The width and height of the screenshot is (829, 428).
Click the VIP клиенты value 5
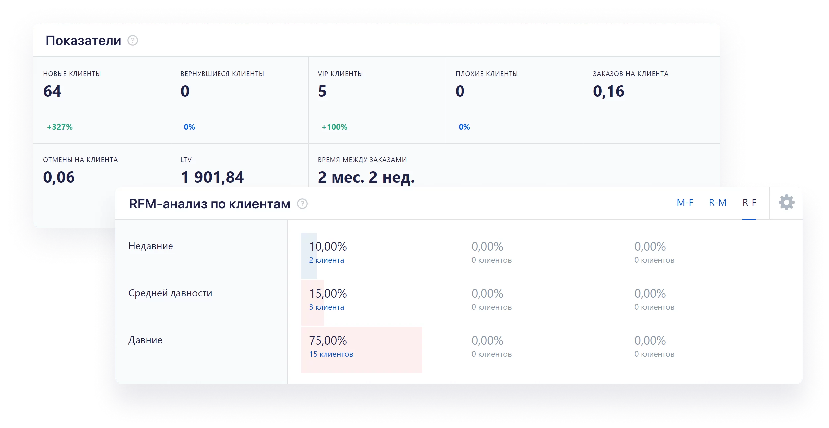[322, 91]
